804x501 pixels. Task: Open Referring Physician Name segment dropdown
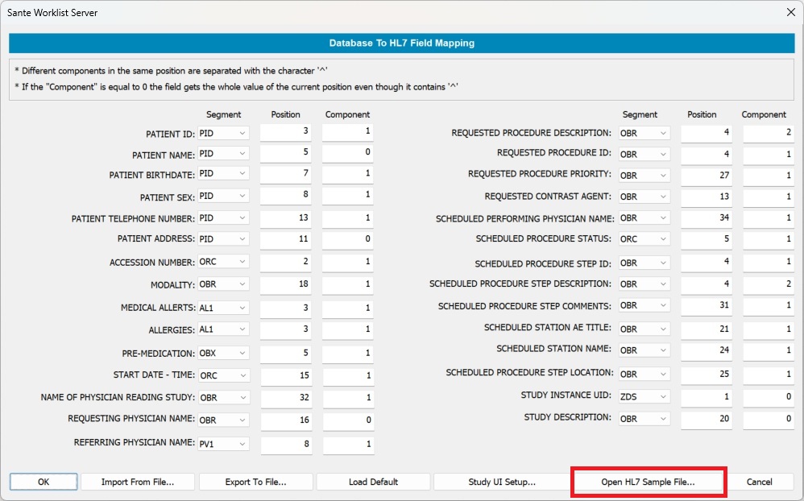pyautogui.click(x=224, y=444)
